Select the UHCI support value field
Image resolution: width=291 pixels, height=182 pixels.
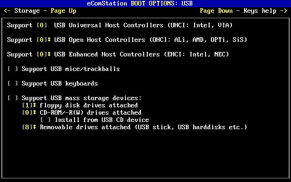tap(42, 25)
